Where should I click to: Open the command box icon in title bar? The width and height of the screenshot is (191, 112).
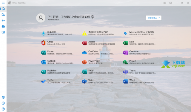165,3
